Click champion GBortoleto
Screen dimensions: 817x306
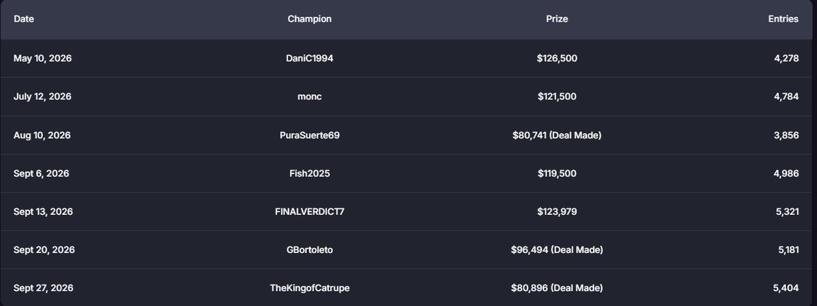[310, 250]
